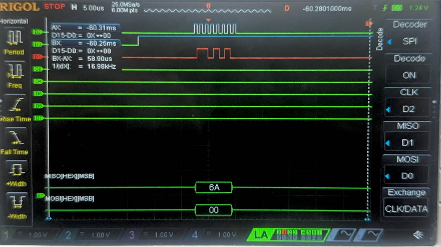Choose the Rise Time measurement

pyautogui.click(x=14, y=107)
